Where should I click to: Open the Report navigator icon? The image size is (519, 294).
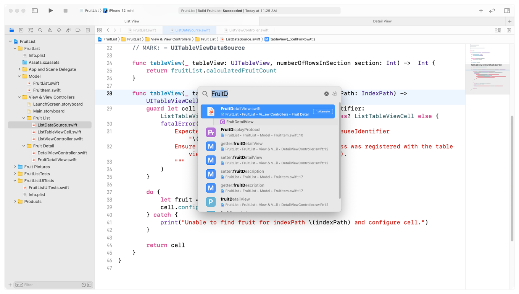[88, 30]
